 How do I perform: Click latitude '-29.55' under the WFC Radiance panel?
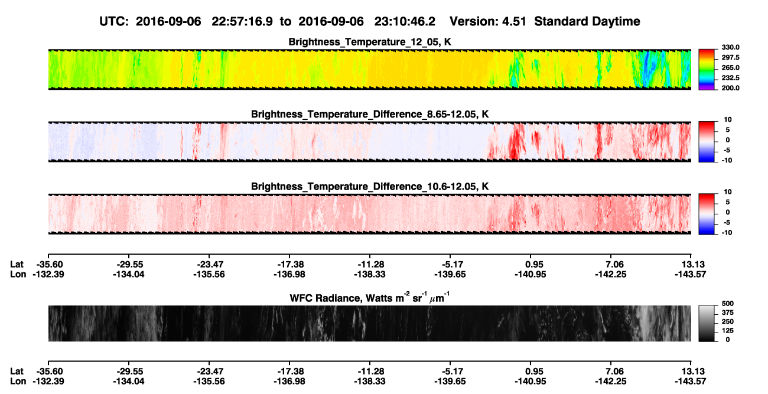(129, 372)
